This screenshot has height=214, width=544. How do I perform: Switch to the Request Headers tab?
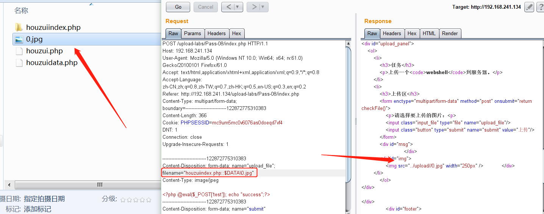tap(217, 33)
